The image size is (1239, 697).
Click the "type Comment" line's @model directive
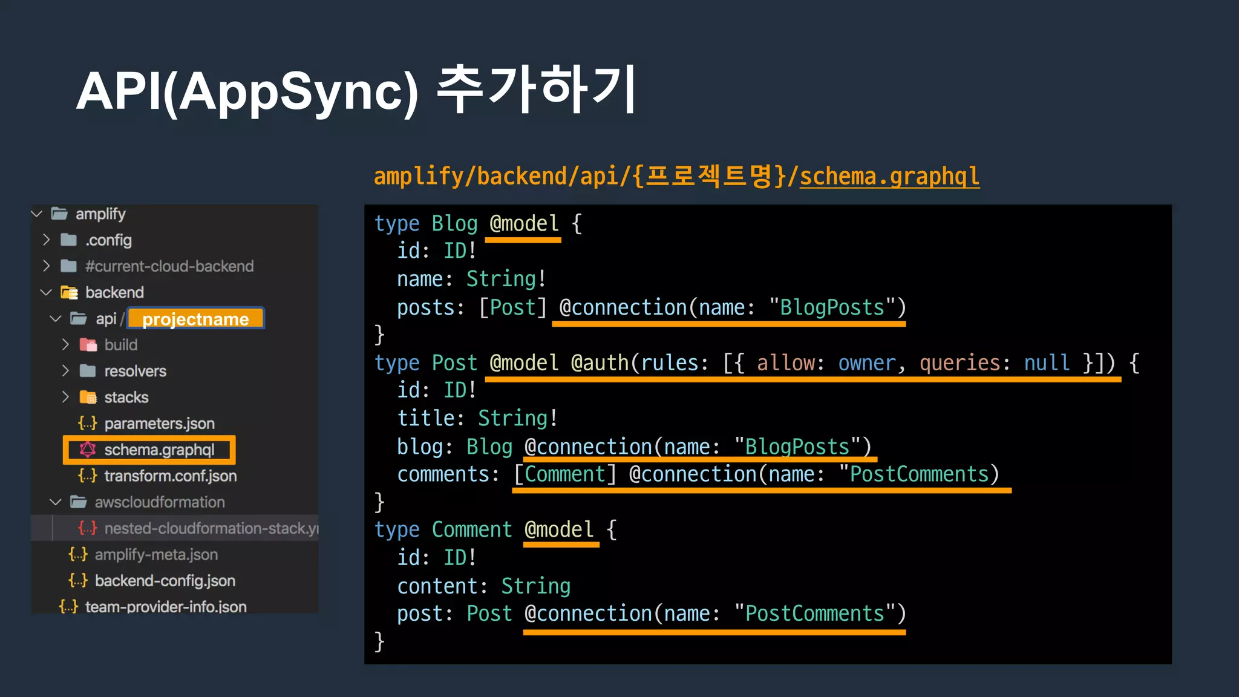tap(559, 530)
